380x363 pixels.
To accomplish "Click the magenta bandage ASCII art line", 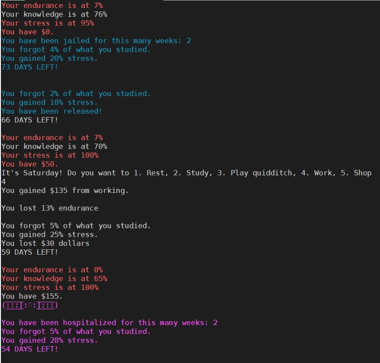I will click(x=30, y=305).
